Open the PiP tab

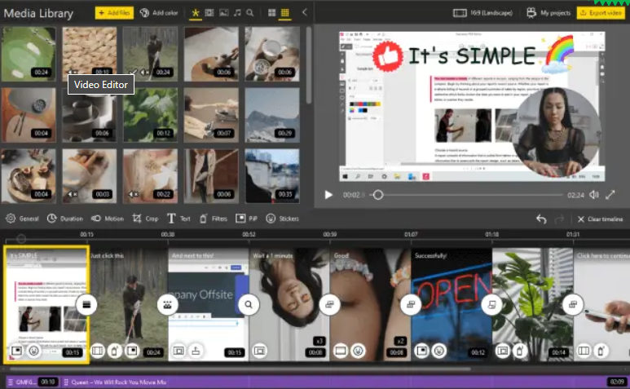click(246, 219)
